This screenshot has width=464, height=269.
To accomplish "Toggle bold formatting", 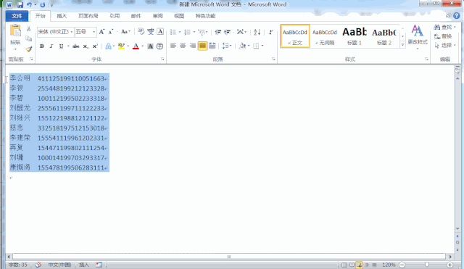I will (x=42, y=46).
